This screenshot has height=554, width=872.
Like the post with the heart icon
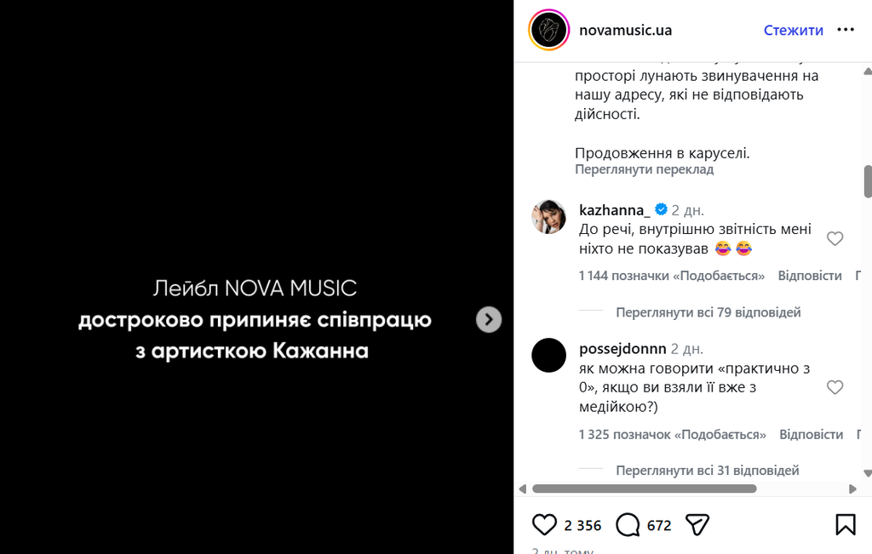[544, 524]
